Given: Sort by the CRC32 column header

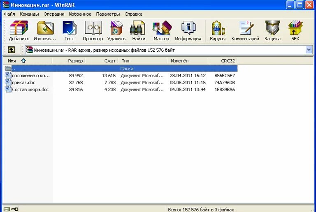Looking at the screenshot, I should point(223,61).
